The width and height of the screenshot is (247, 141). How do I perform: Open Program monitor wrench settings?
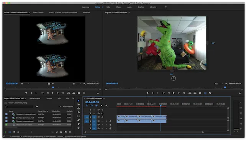(x=226, y=84)
